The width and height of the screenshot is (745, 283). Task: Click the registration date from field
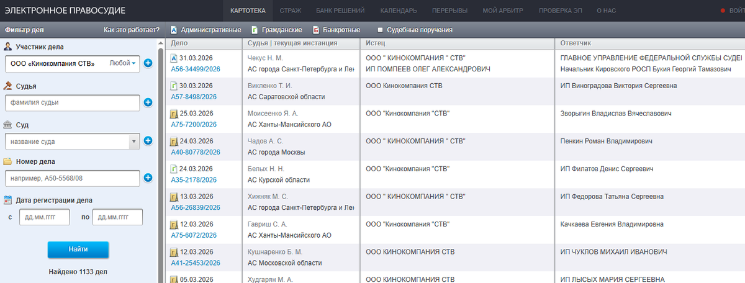45,217
